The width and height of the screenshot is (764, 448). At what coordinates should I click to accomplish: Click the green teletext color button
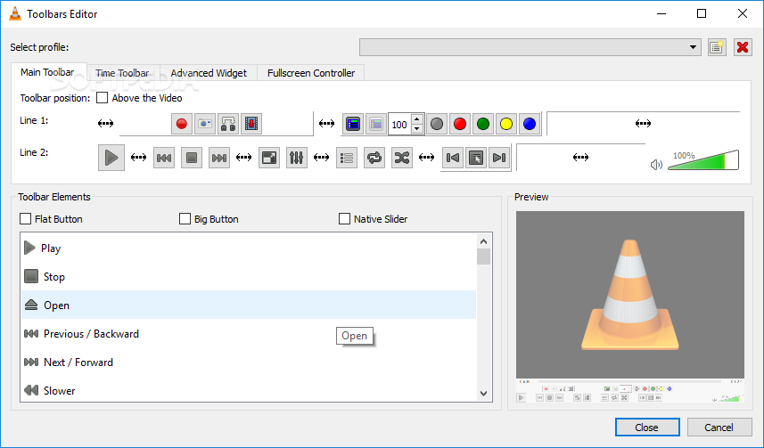pyautogui.click(x=483, y=124)
